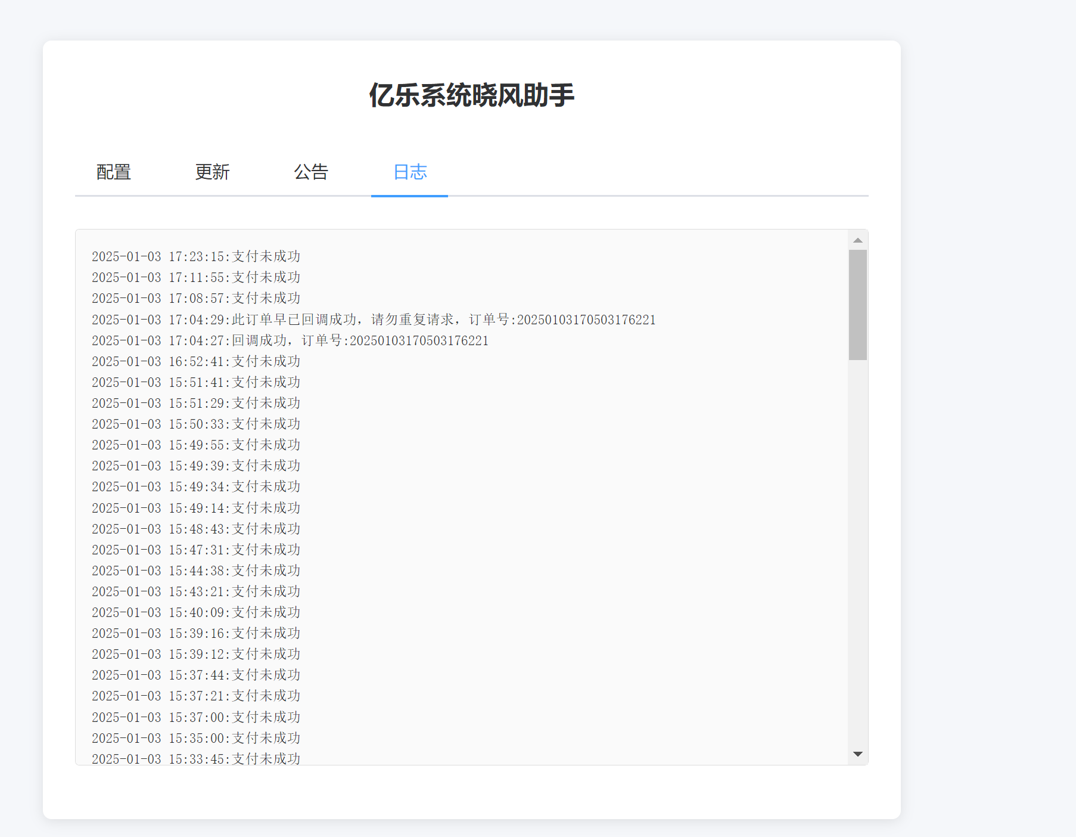
Task: Click the log entry timestamped 15:51:29
Action: [x=197, y=403]
